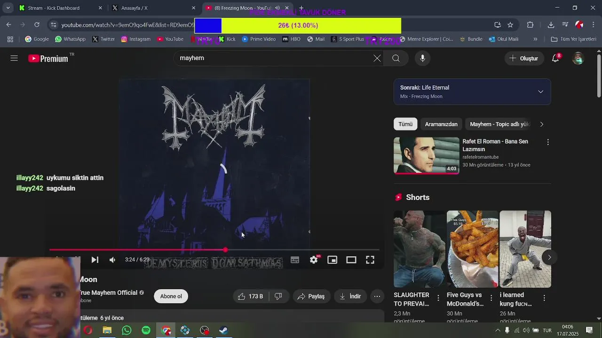Open SLAUGHTER TO PREVAIL short thumbnail
602x338 pixels.
(x=419, y=249)
